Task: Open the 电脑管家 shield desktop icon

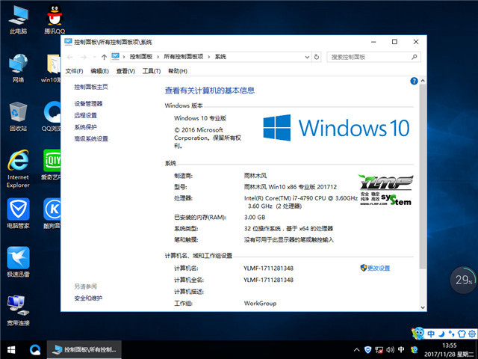Action: tap(18, 213)
